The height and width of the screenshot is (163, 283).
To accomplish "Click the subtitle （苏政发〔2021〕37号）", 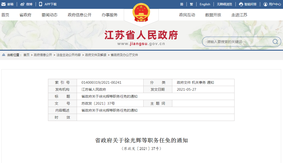I will [x=141, y=149].
